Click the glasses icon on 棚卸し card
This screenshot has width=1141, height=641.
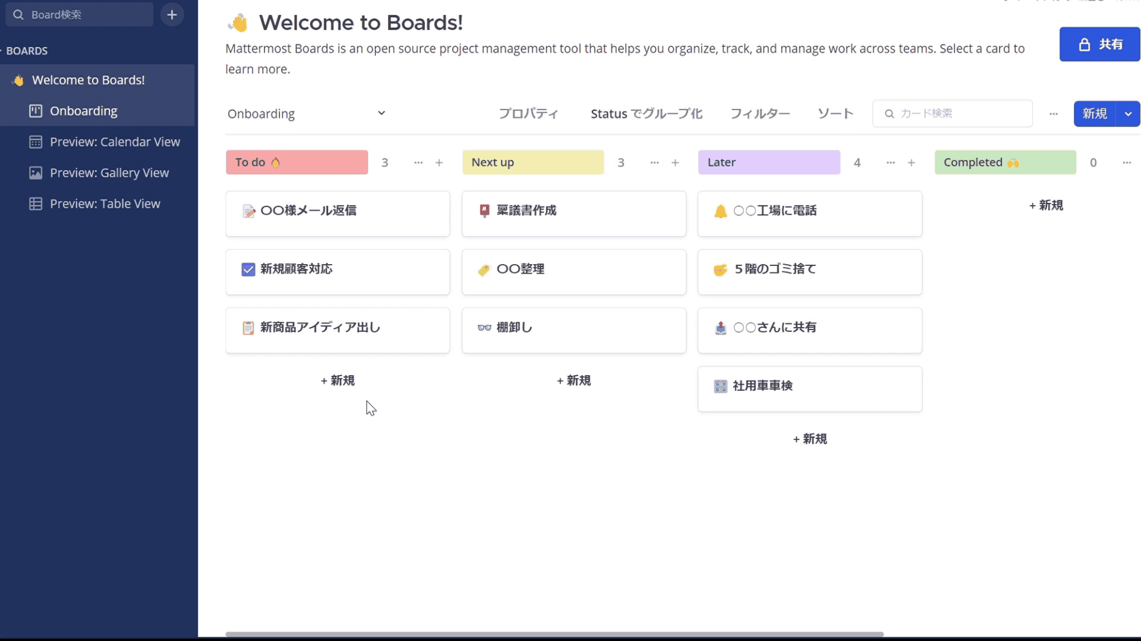tap(484, 328)
